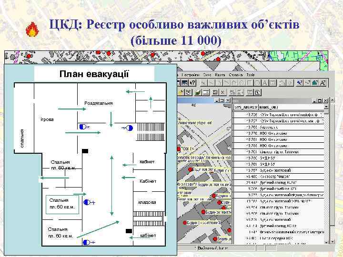Click 'Універмаг Україна' label on the map
343x257 pixels.
[194, 123]
